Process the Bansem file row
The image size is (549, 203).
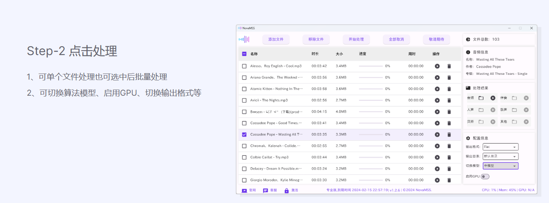click(x=437, y=112)
